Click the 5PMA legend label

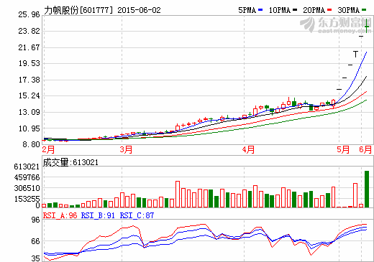coord(247,10)
